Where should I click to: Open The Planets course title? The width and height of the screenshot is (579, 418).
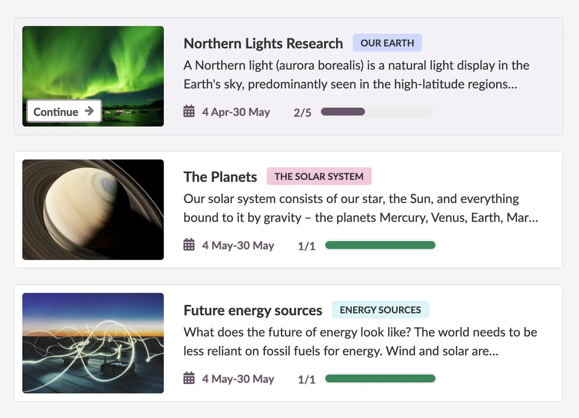220,177
